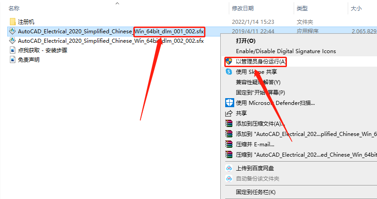Click the 点我获取 - 安装步骤 file icon
This screenshot has height=199, width=377.
point(13,50)
